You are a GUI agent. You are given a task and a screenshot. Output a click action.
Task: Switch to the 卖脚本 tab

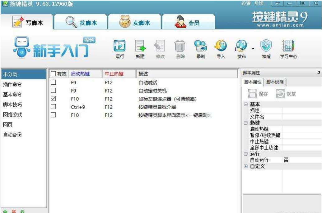[x=135, y=22]
